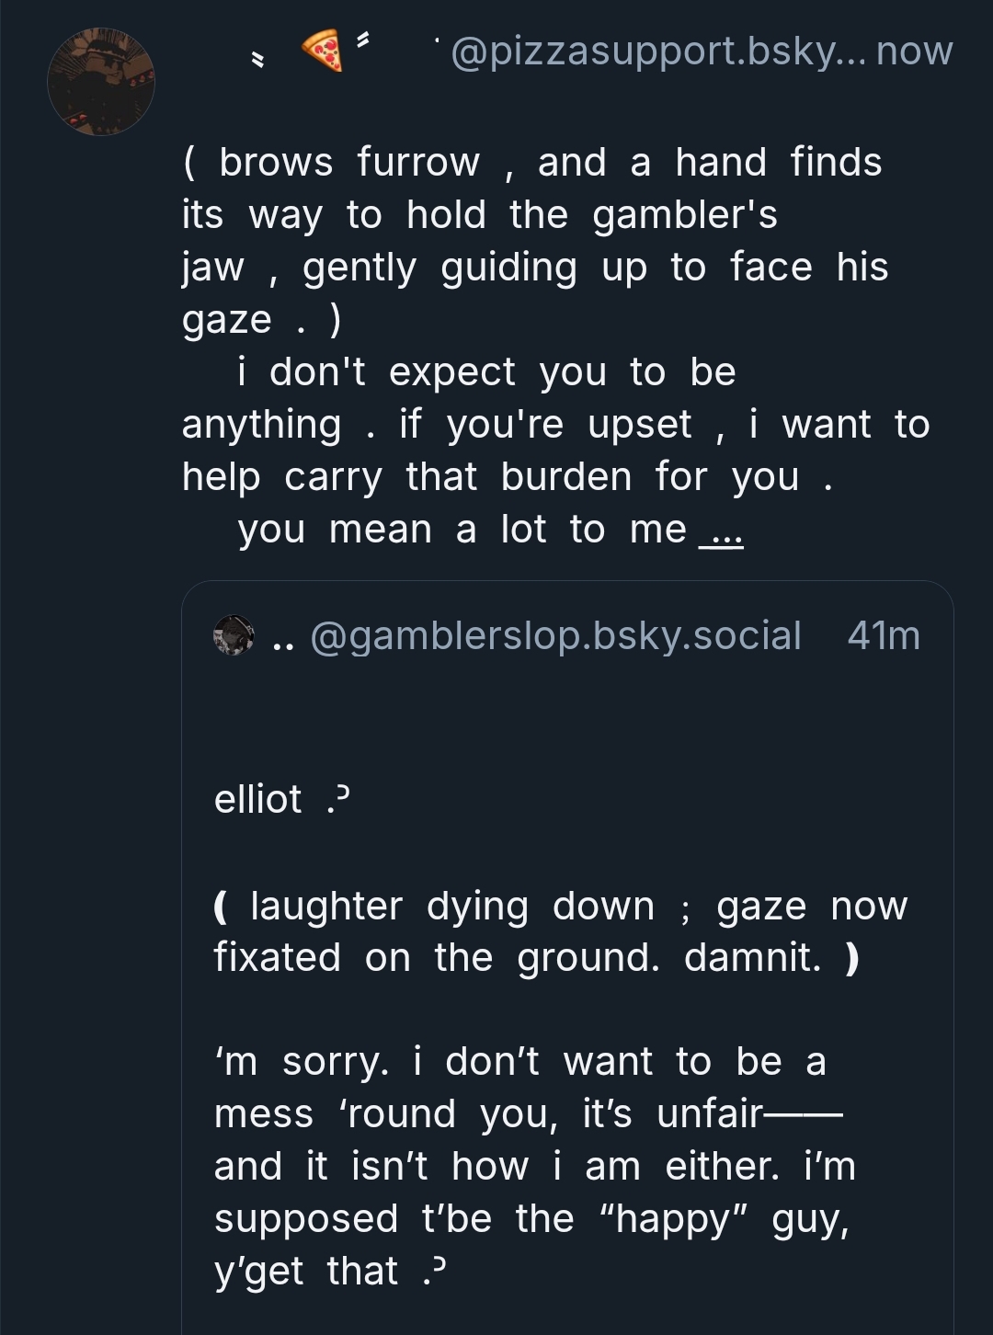Tap the quoted author's '..' display name
993x1335 pixels.
point(283,637)
